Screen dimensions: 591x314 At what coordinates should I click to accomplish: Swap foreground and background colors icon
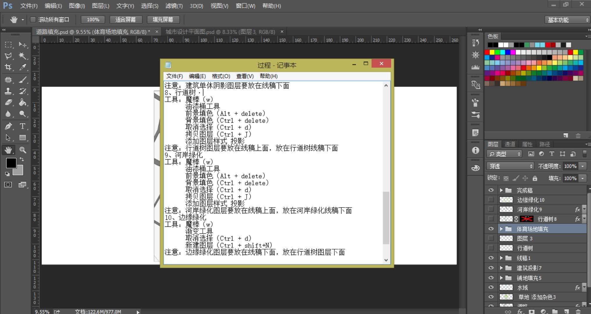click(x=22, y=159)
